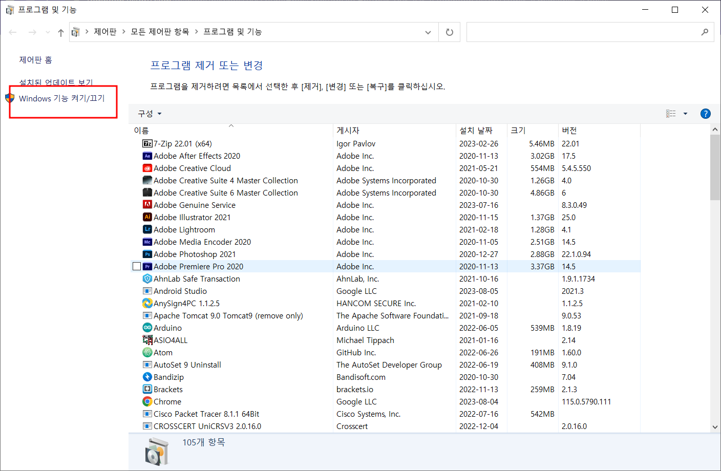Expand the chevron after 모든 제어판 항목

pos(196,32)
